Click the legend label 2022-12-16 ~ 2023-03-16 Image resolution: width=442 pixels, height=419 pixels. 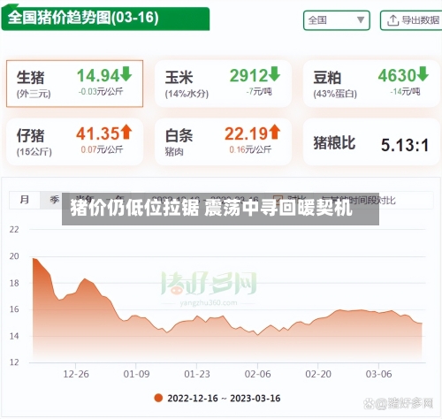point(224,399)
